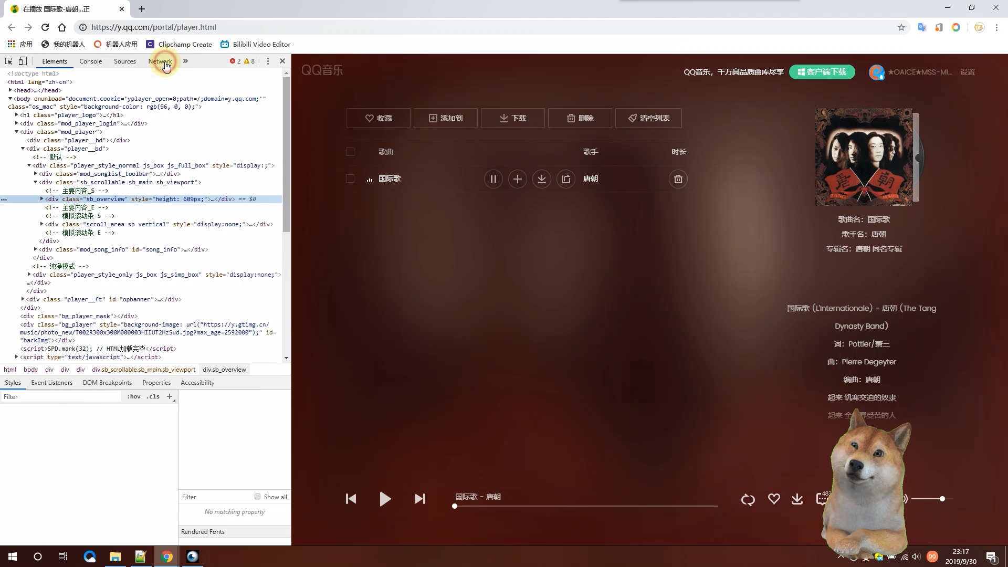1008x567 pixels.
Task: Toggle the repeat mode icon in the player bar
Action: coord(748,499)
